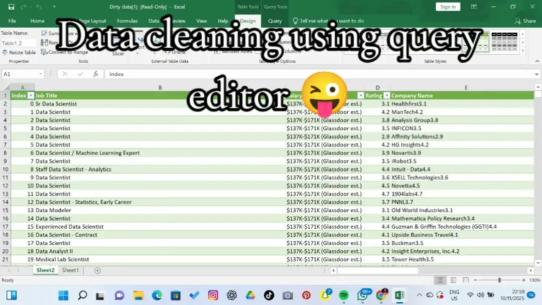Switch to Normal view in status bar

[440, 280]
